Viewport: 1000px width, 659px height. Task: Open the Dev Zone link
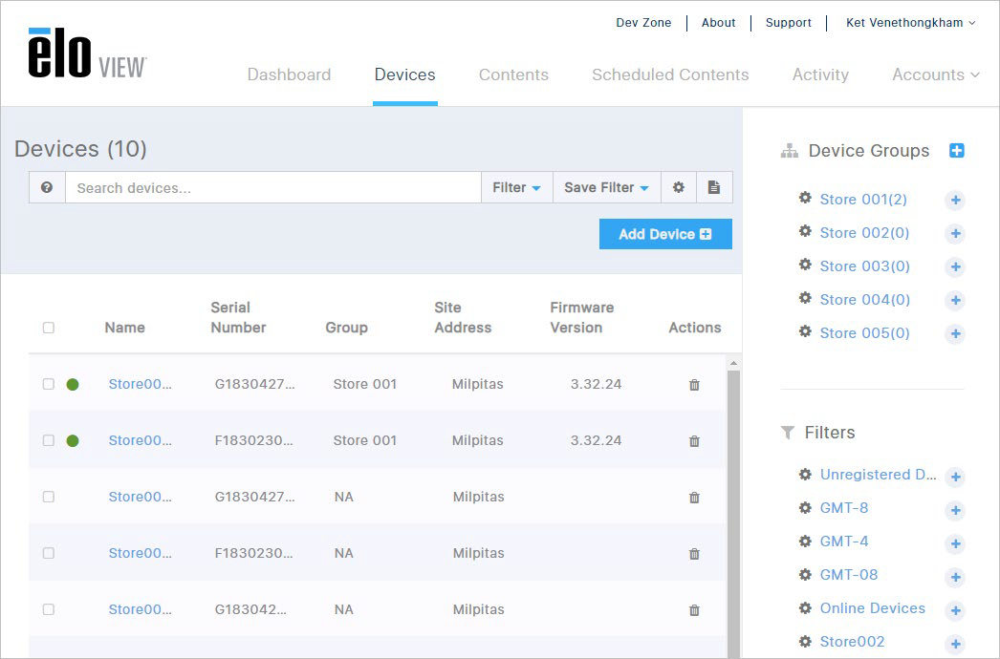pos(643,23)
